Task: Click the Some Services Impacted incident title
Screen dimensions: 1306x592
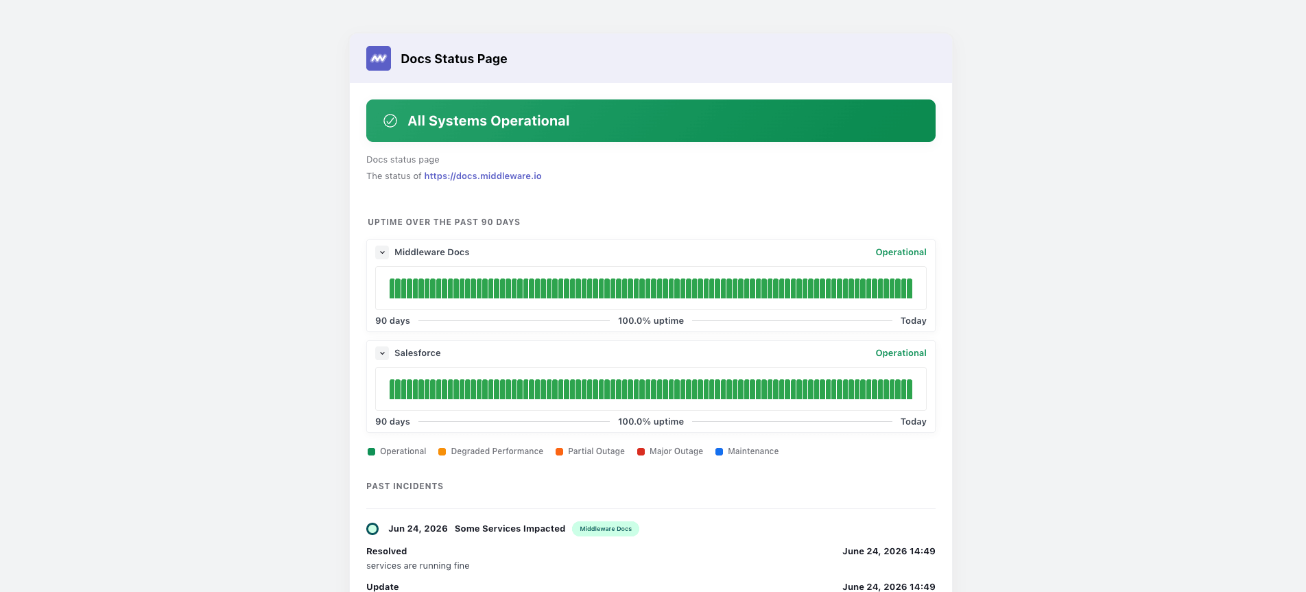Action: (510, 529)
